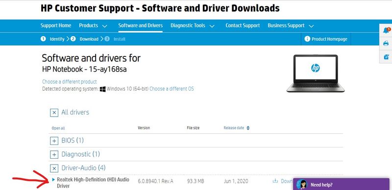
Task: Click version 6.0.8940.1 Rev.A text
Action: click(x=155, y=181)
